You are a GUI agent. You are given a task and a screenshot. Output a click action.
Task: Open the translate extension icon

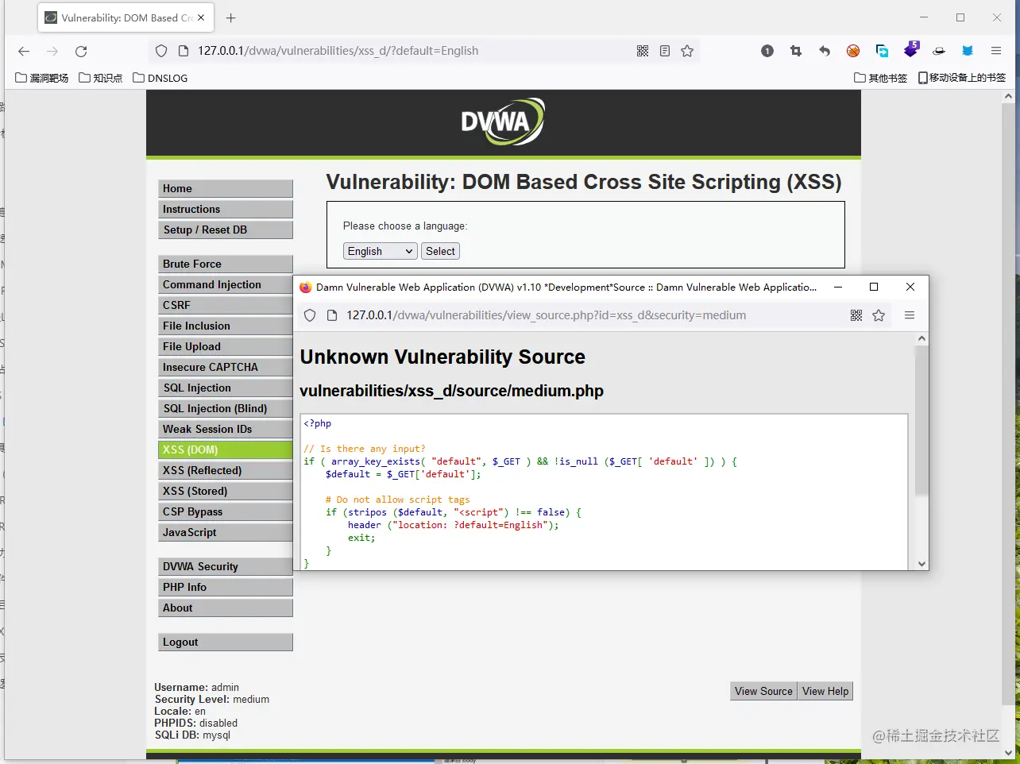click(x=882, y=51)
